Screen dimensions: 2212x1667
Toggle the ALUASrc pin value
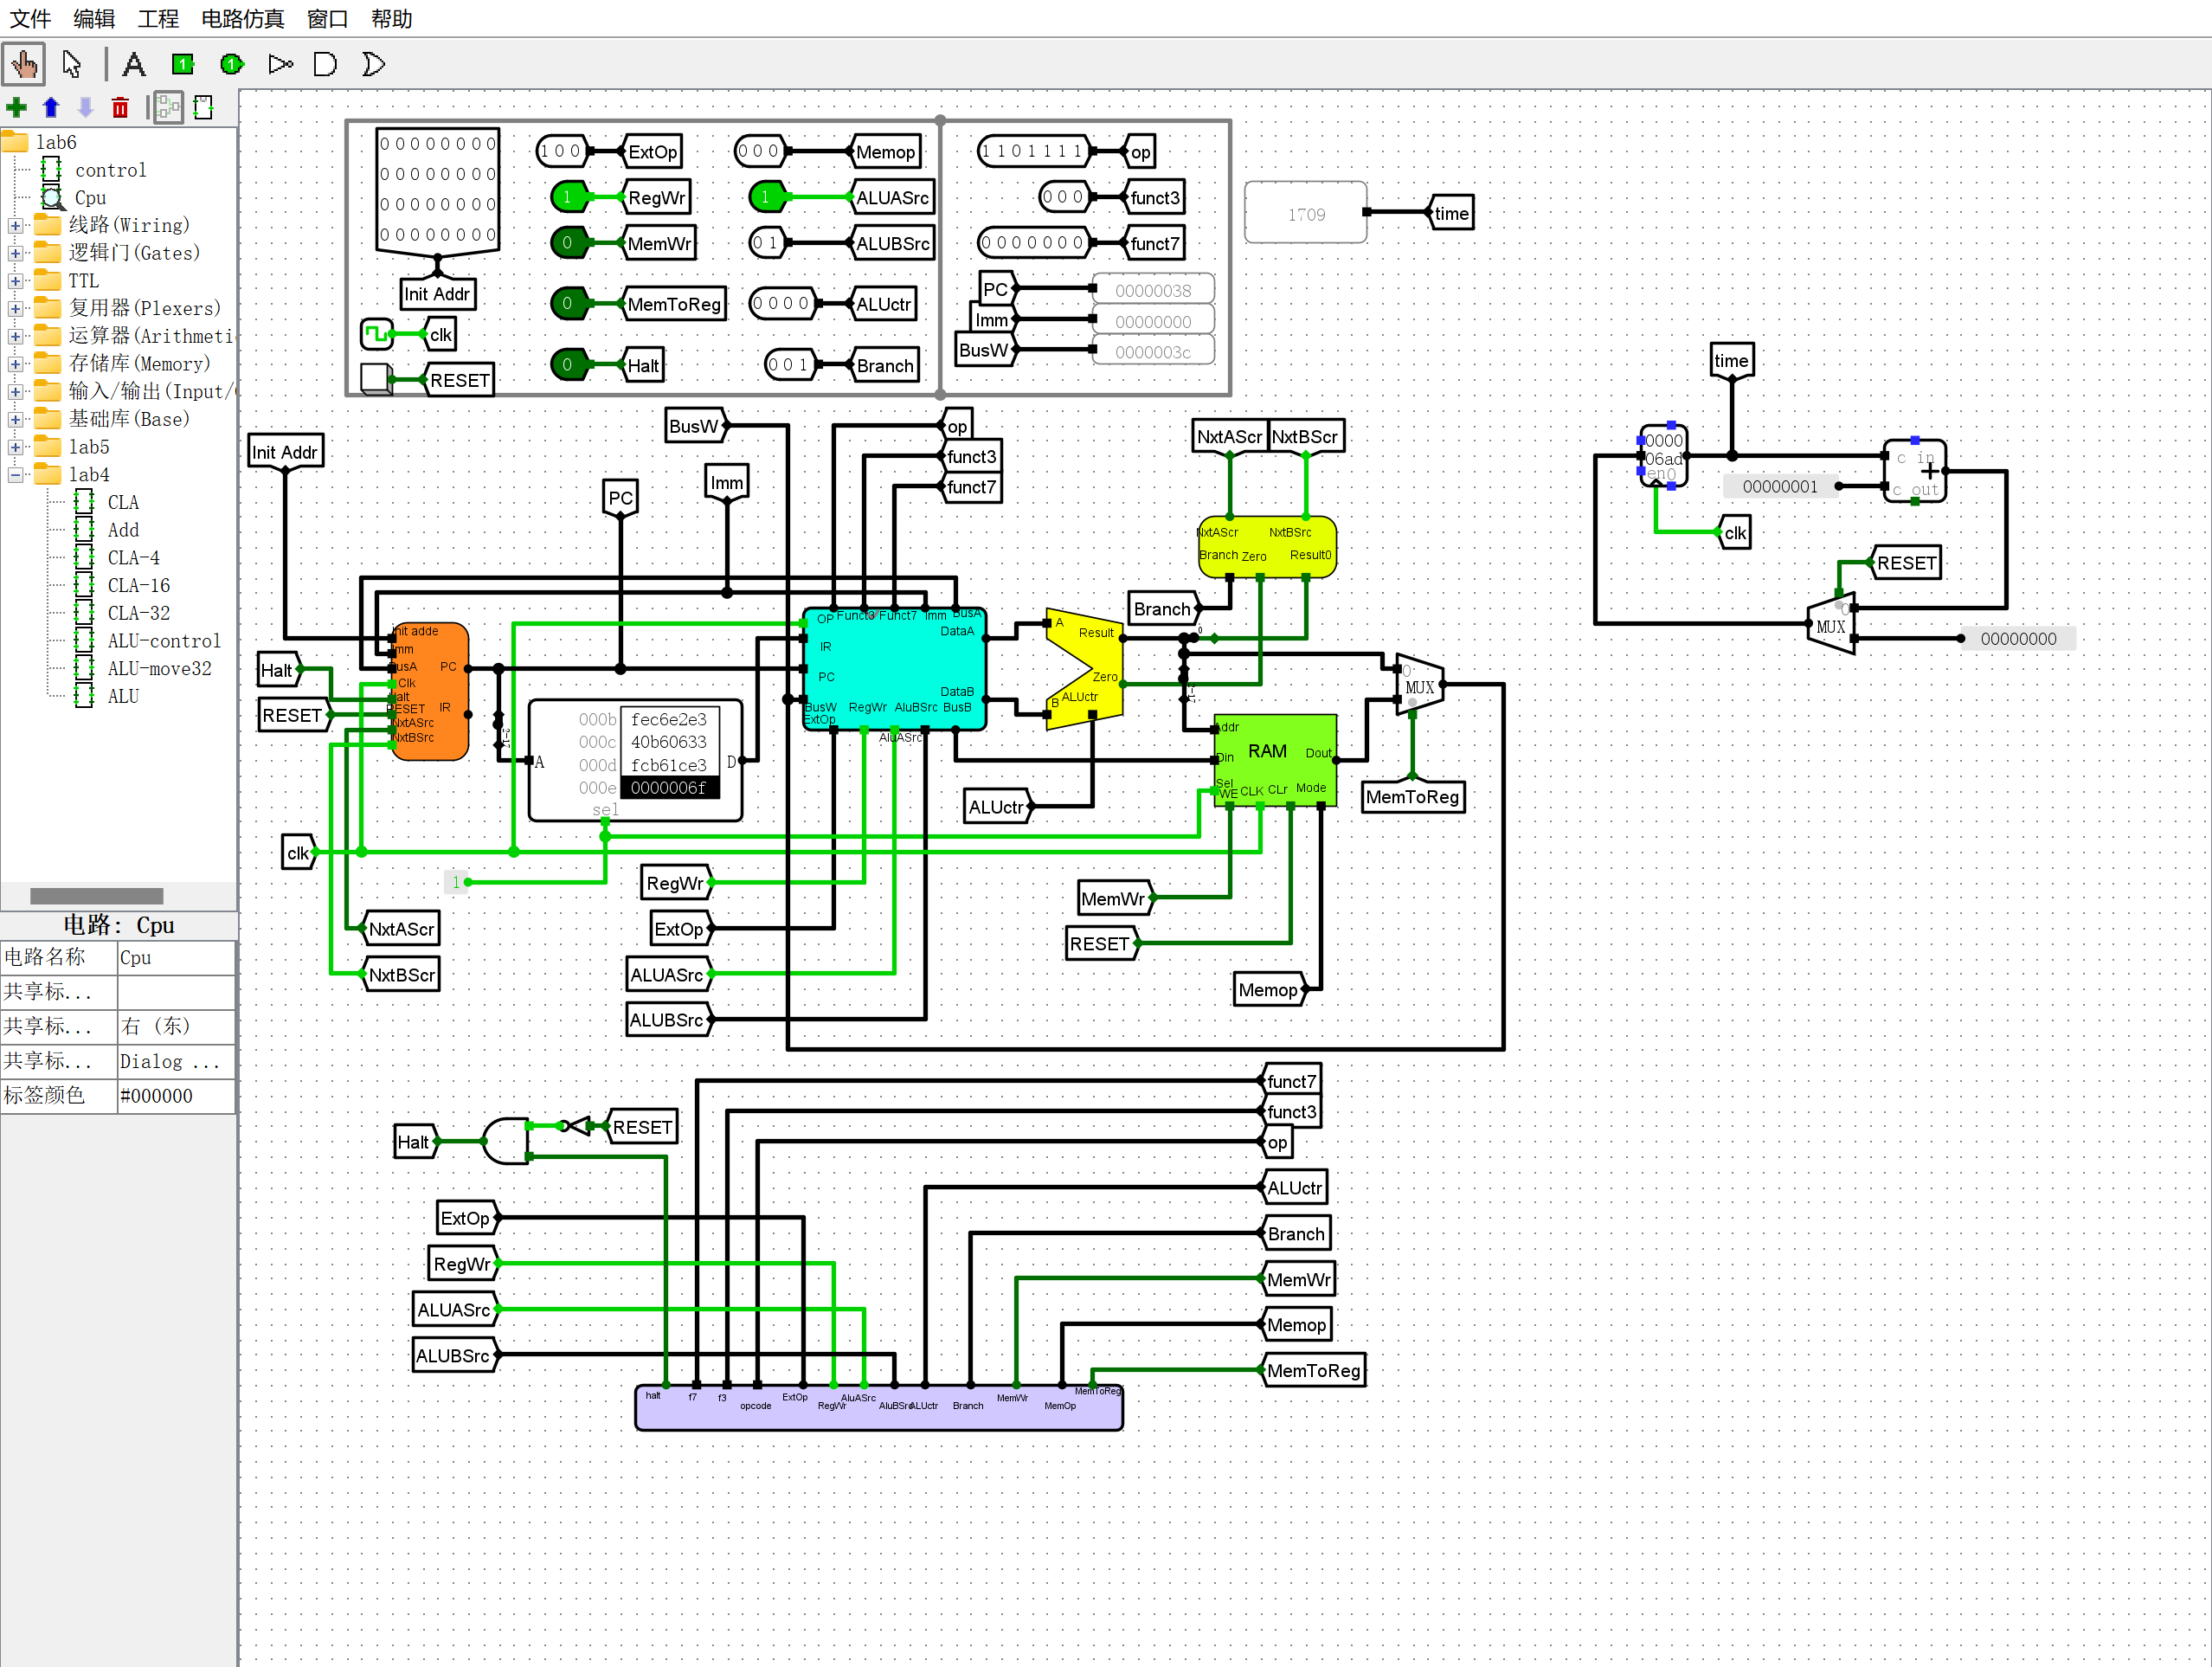pyautogui.click(x=766, y=197)
